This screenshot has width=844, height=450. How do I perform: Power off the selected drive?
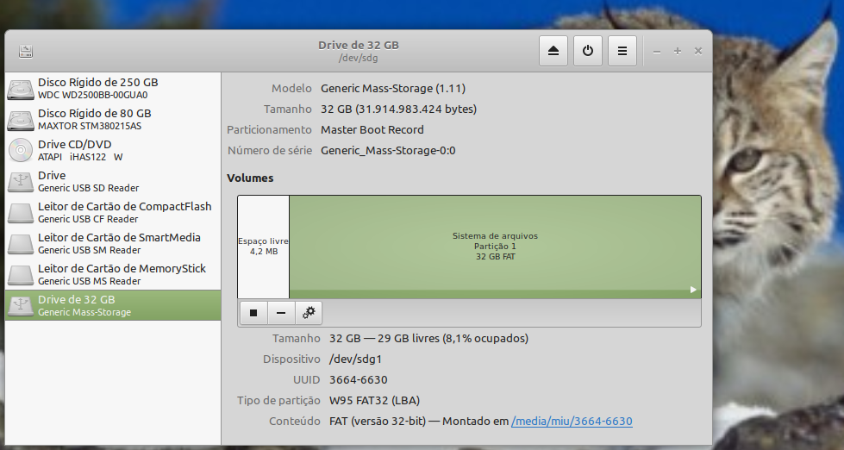(588, 51)
